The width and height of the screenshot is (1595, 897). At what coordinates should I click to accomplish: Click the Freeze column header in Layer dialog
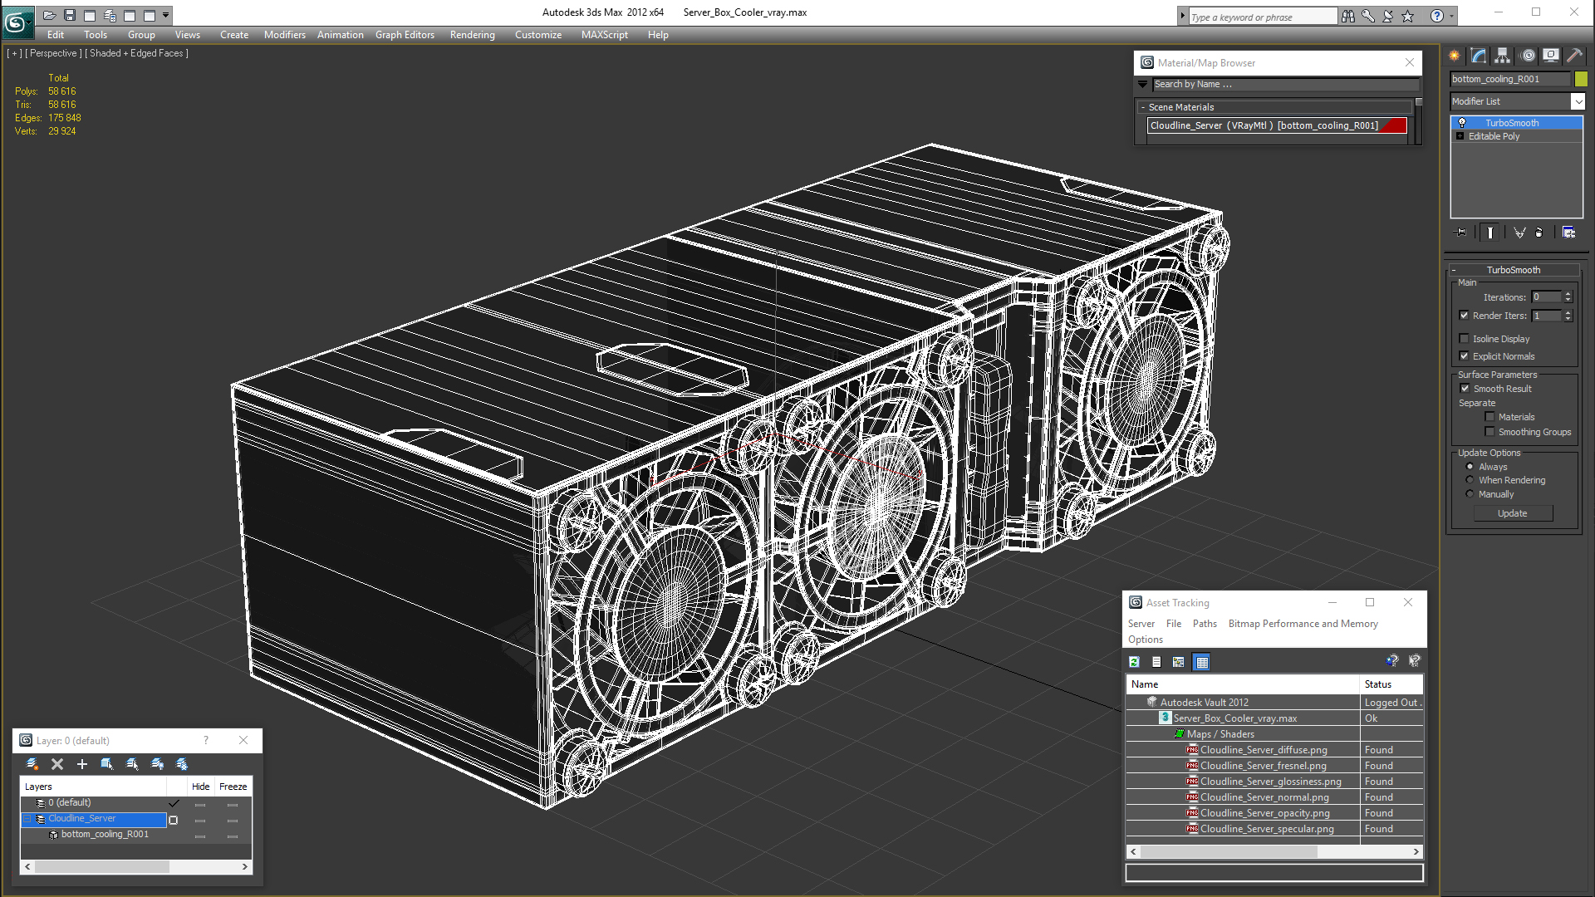pos(233,787)
